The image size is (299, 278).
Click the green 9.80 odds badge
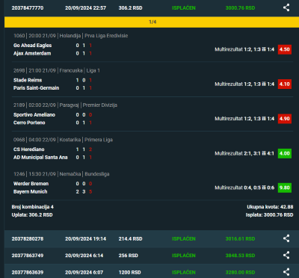[x=285, y=188]
